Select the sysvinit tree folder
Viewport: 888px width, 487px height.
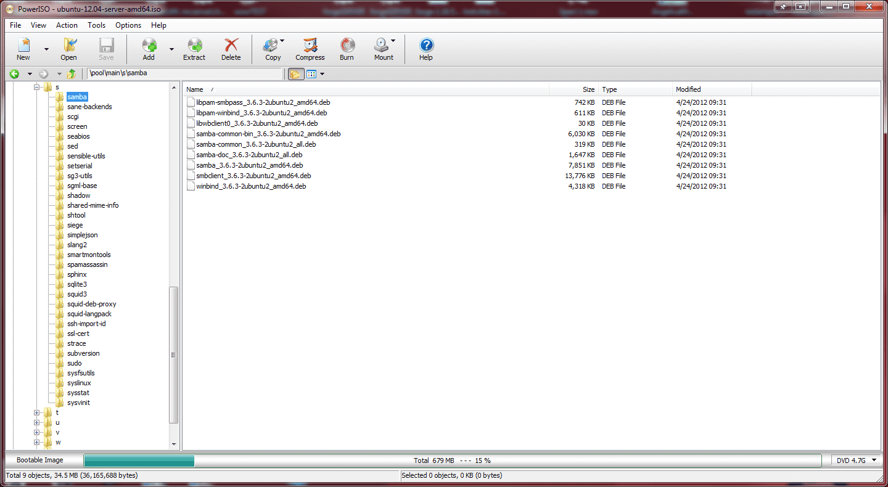coord(79,403)
